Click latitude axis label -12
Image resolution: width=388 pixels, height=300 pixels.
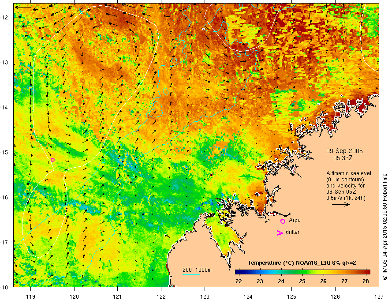coord(4,17)
